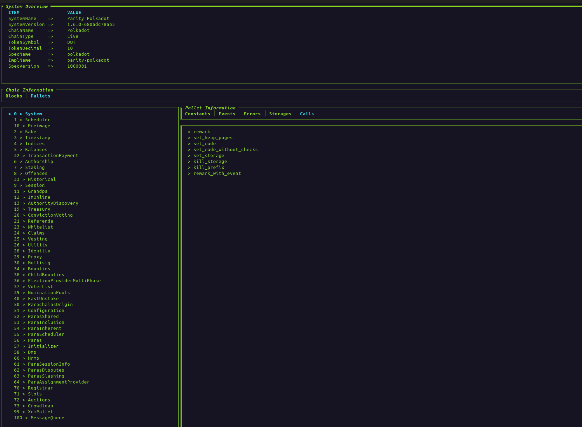Select the Staking pallet

29,168
